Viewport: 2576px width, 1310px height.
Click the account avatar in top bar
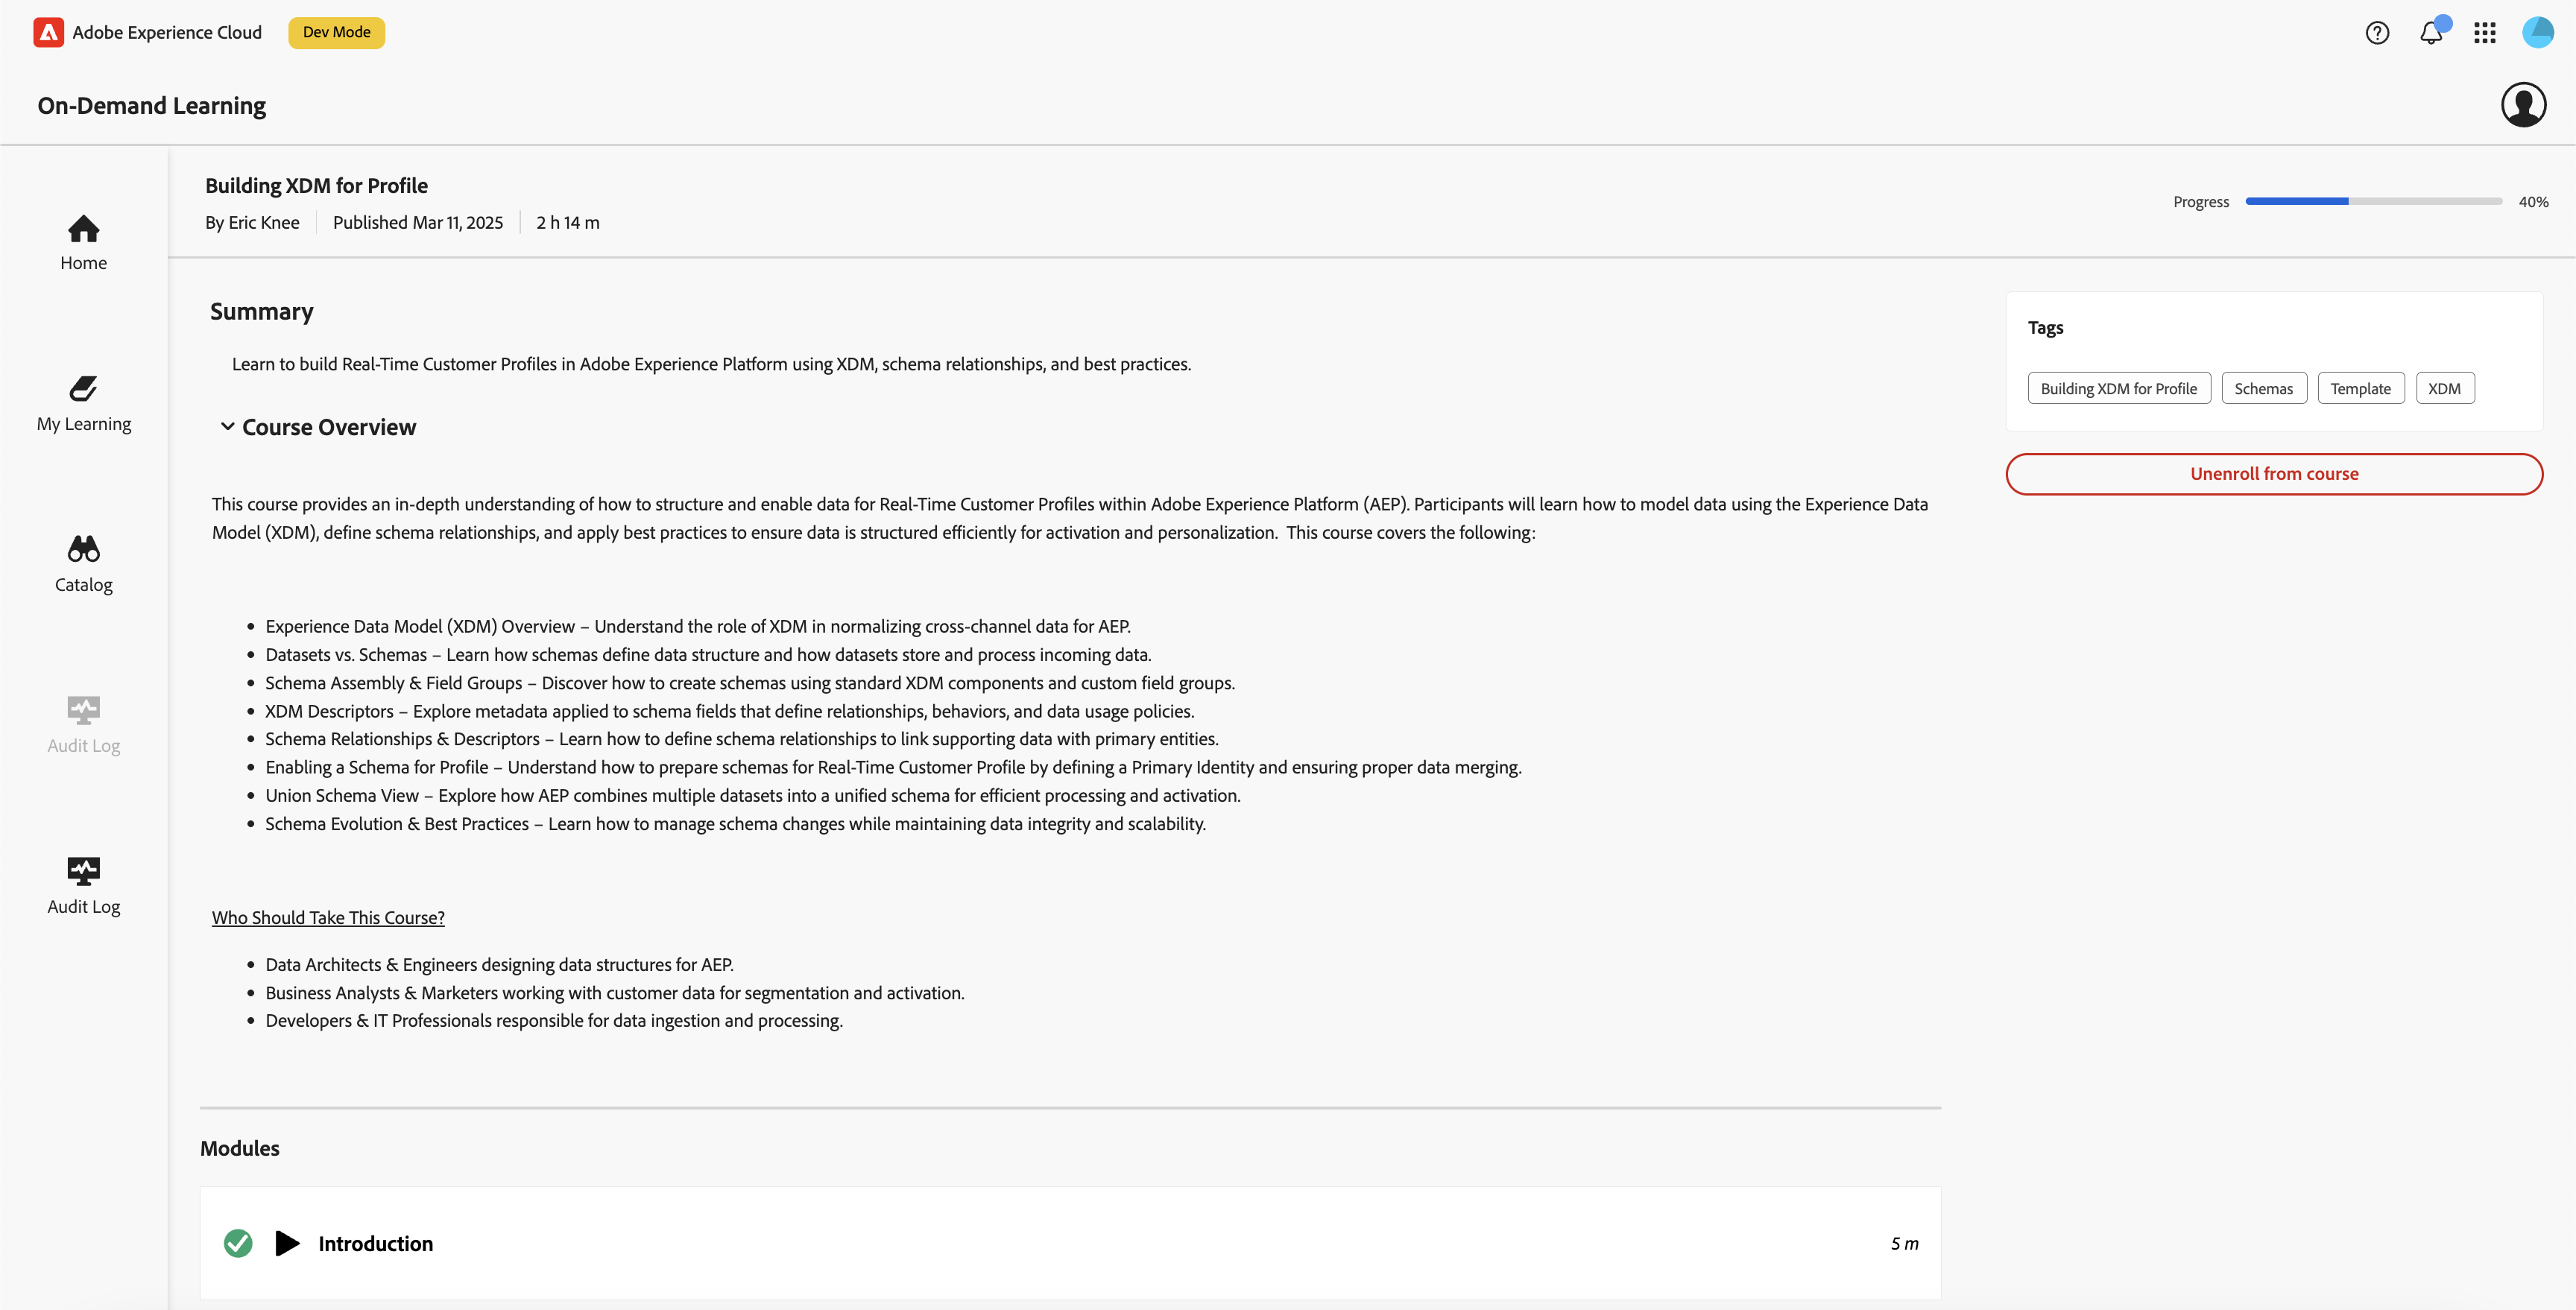coord(2538,33)
